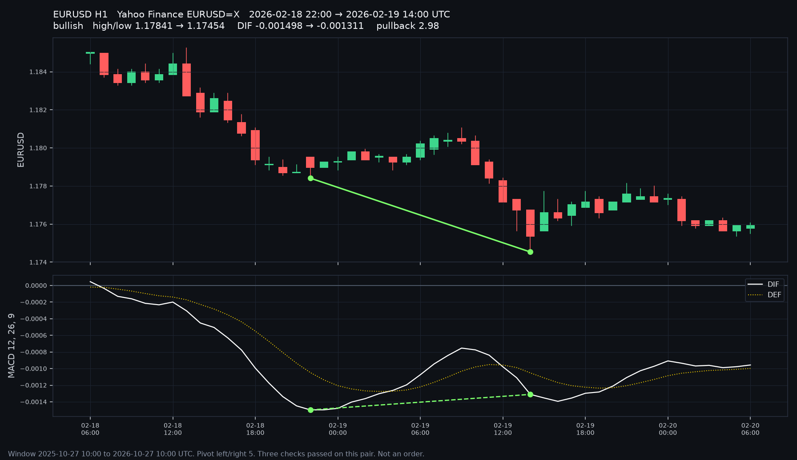Click the second green marker on MACD line

click(x=530, y=394)
